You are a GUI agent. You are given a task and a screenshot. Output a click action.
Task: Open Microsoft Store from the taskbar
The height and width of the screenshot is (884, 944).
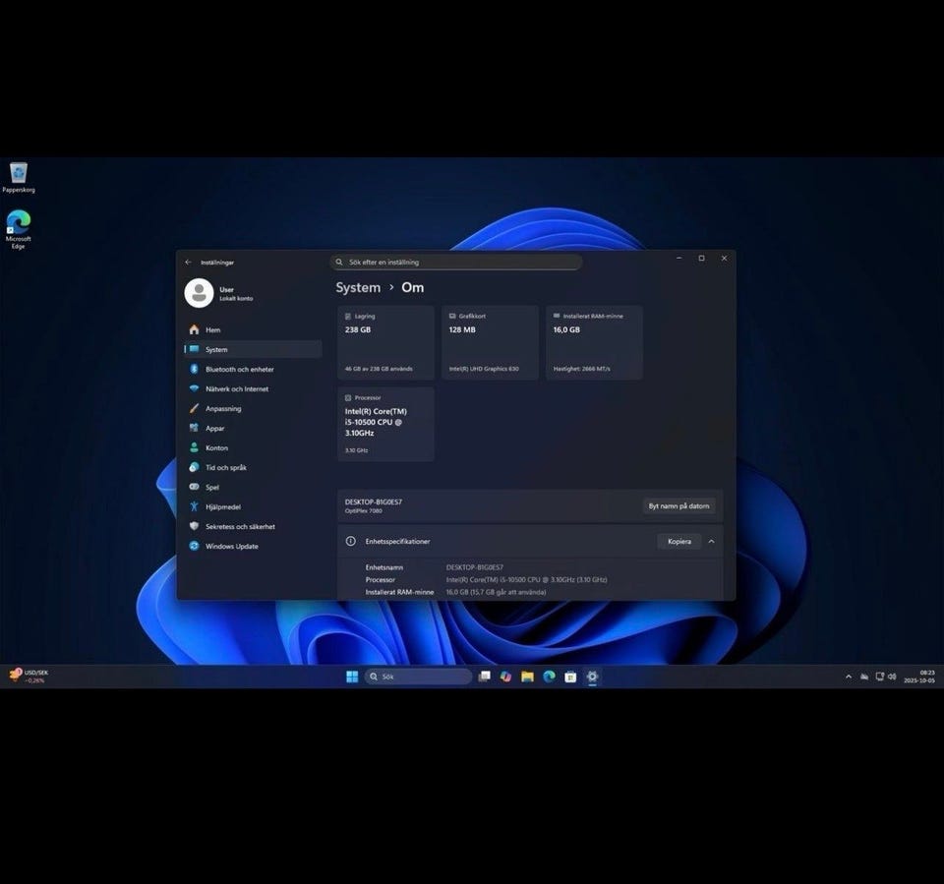(570, 677)
